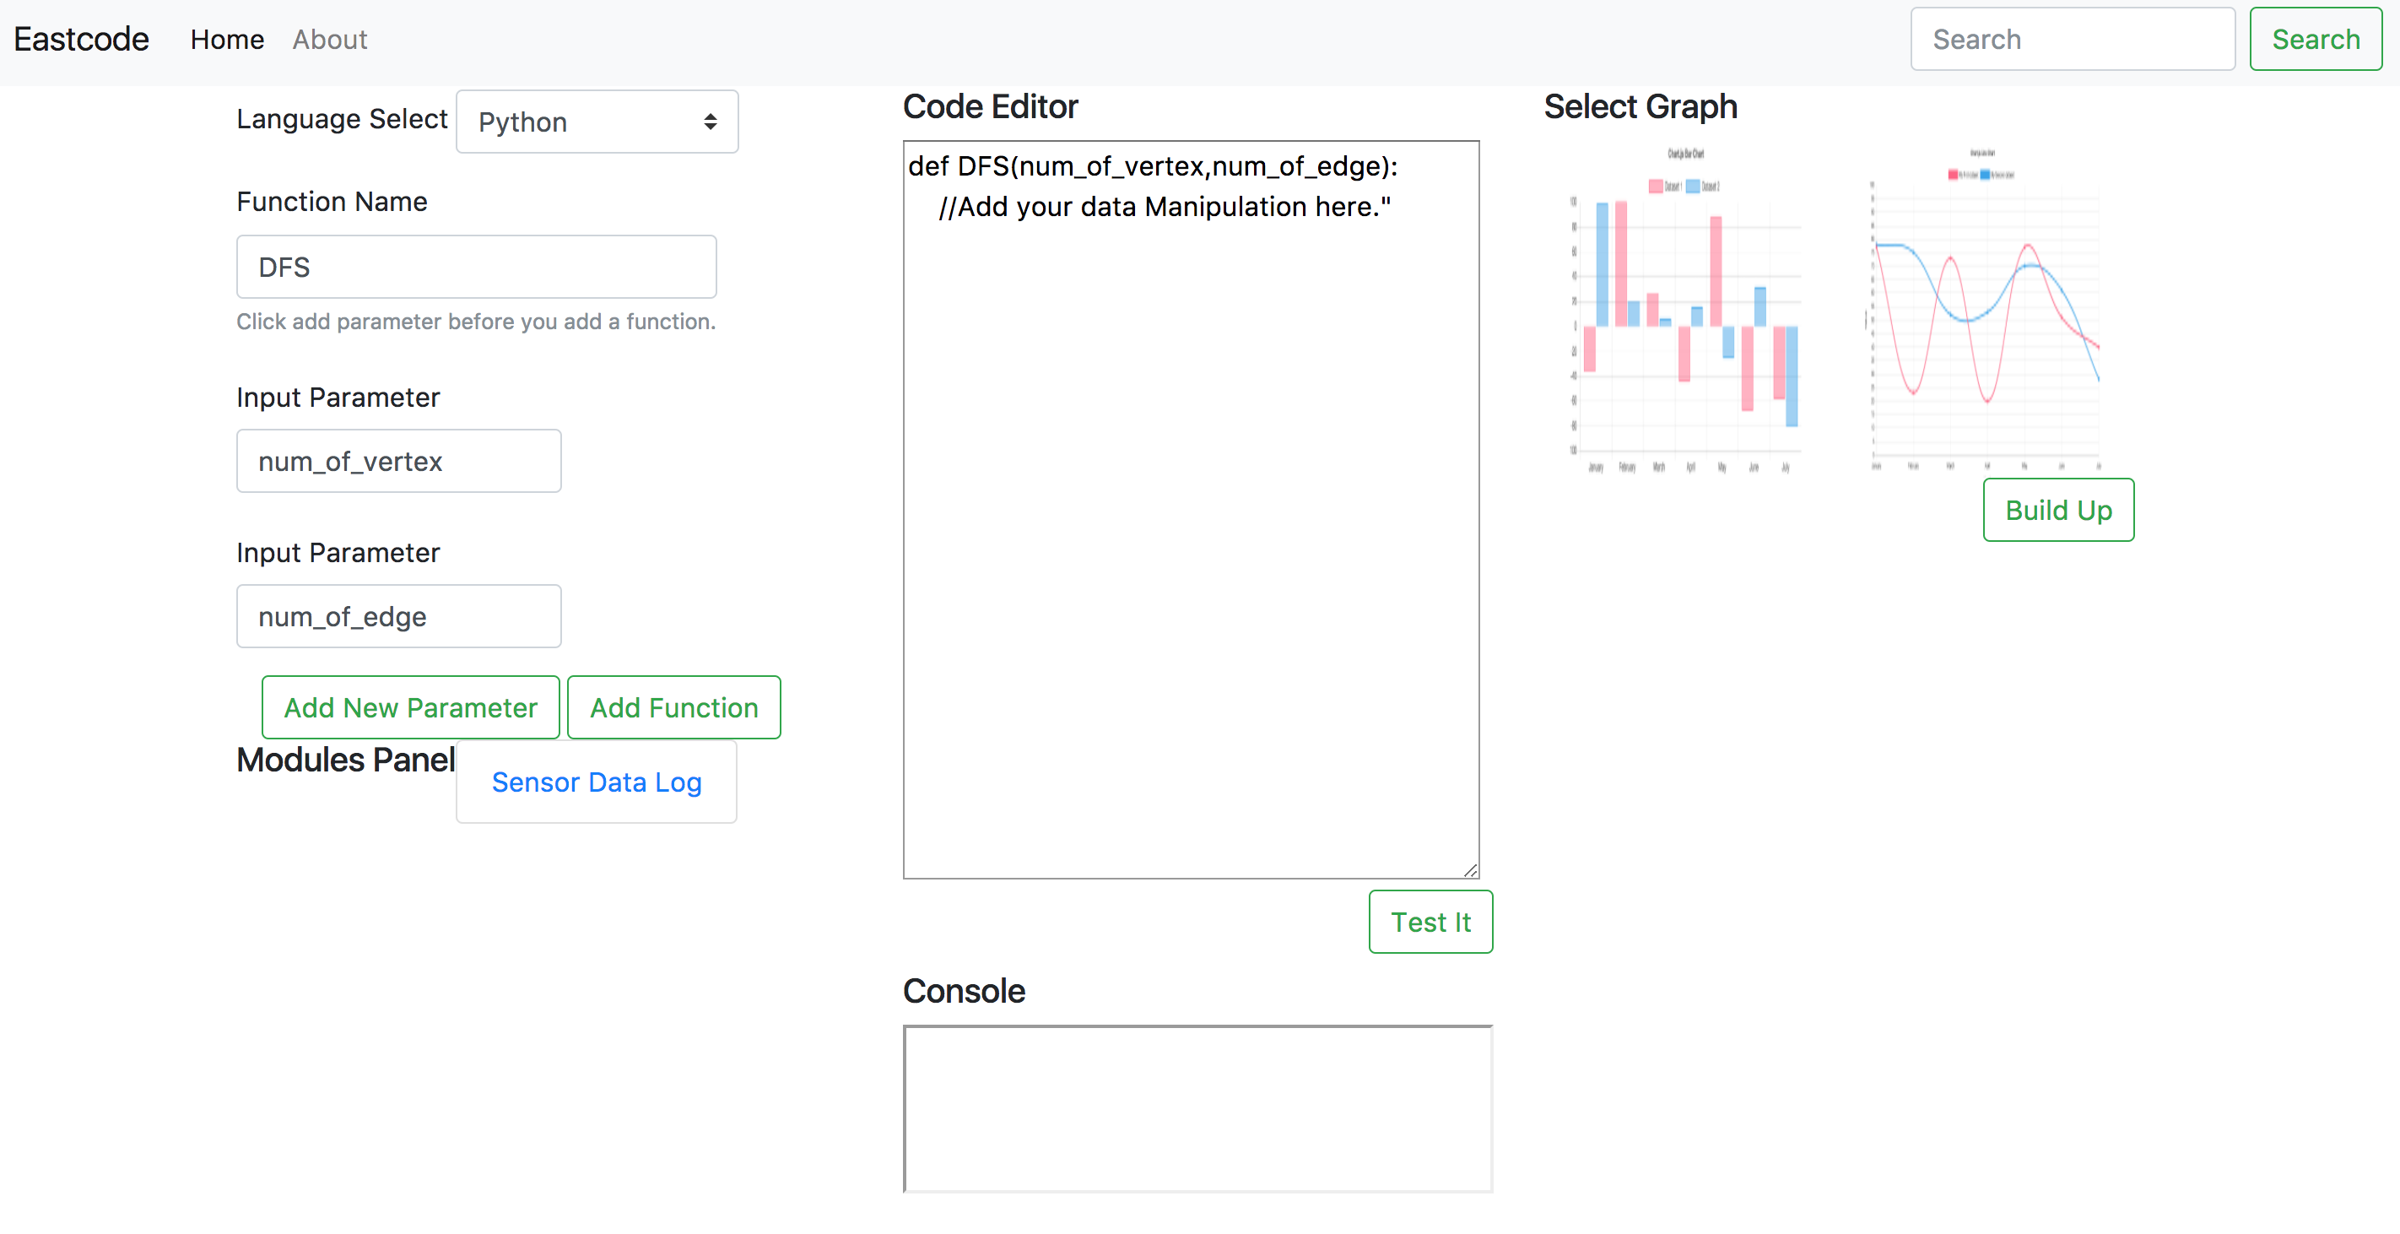
Task: Click the pink legend swatch in the bar chart
Action: point(1656,187)
